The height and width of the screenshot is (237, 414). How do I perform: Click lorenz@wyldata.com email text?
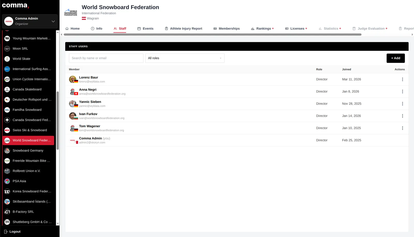92,82
